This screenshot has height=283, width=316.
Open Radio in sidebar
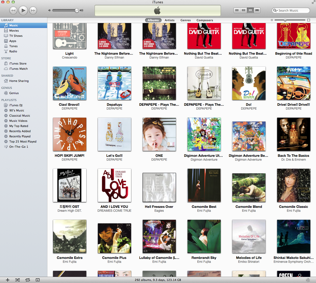click(x=24, y=51)
